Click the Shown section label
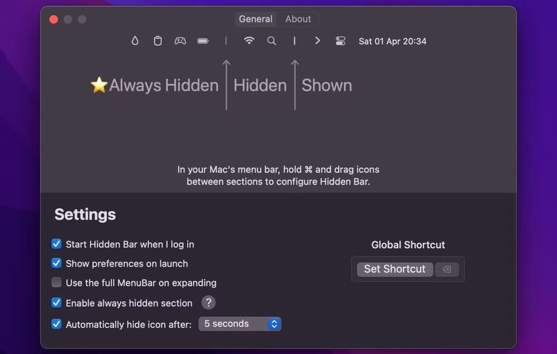Viewport: 557px width, 354px height. pos(327,85)
